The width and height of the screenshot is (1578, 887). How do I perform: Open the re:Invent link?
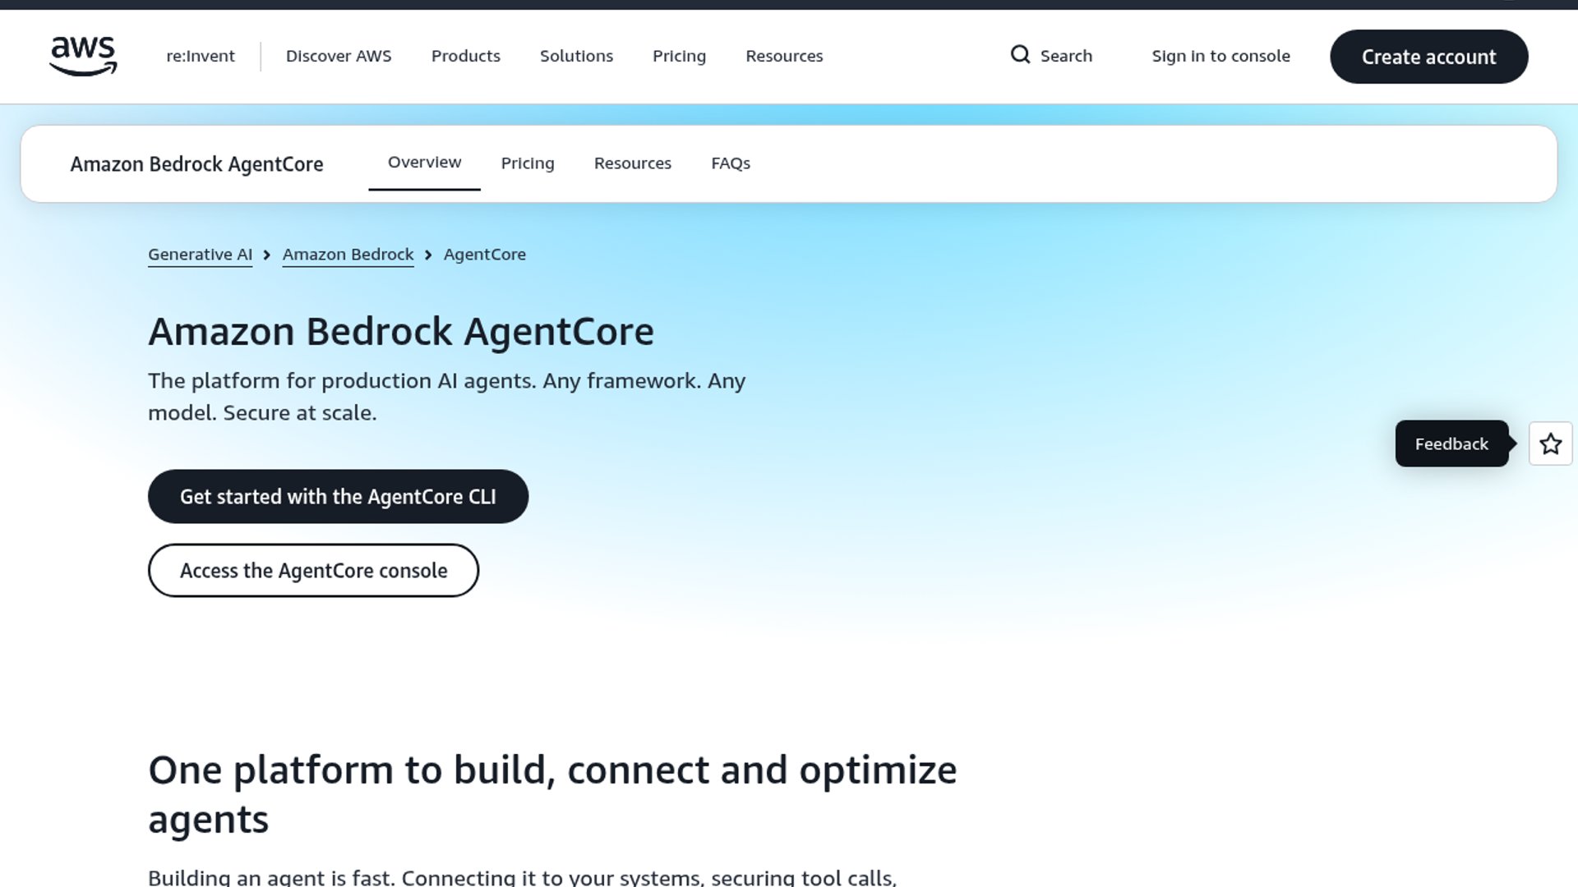[201, 56]
